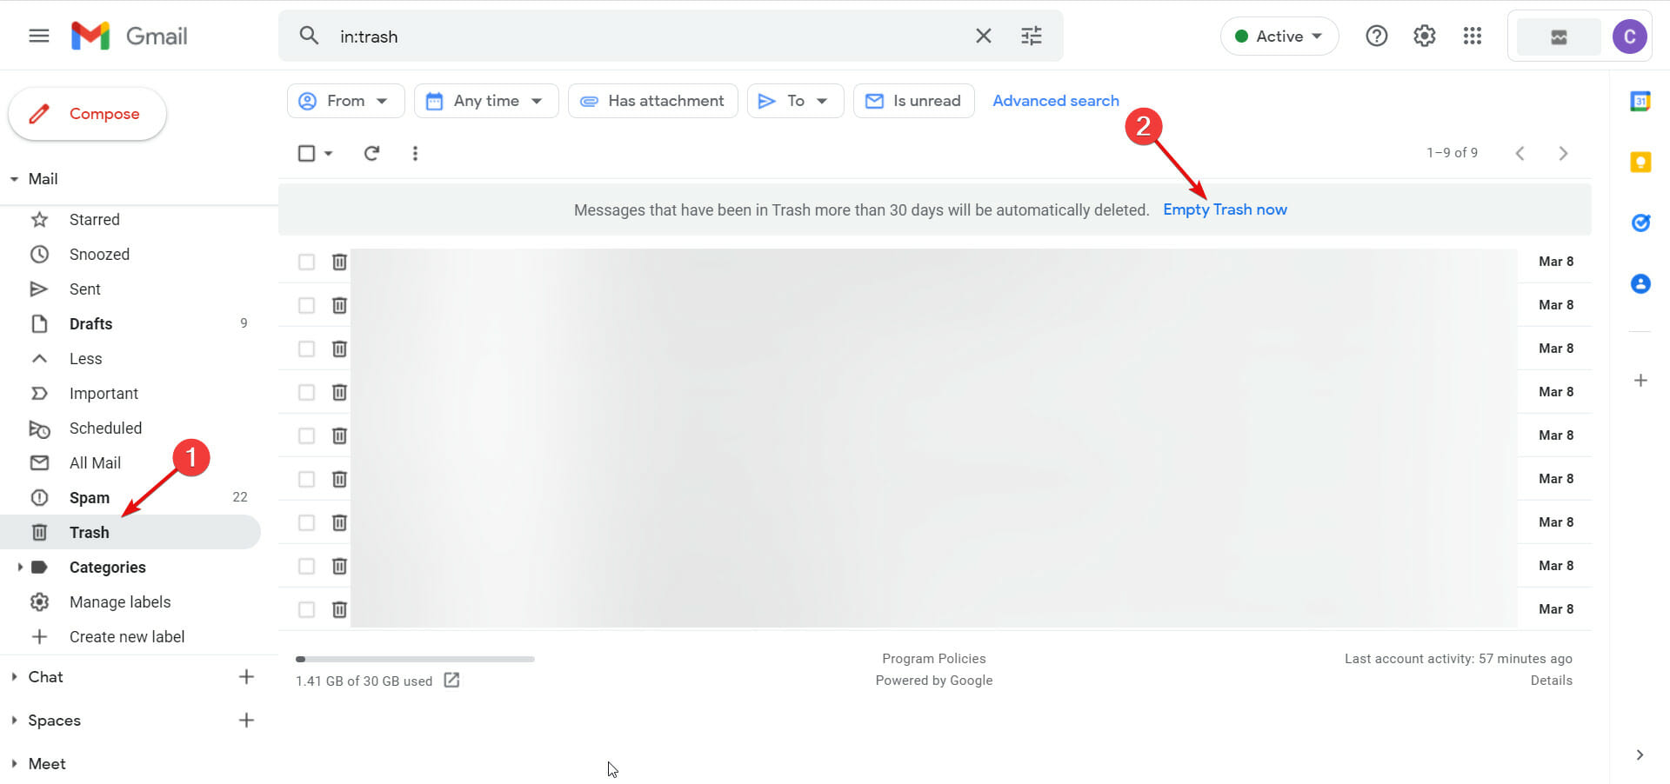This screenshot has height=784, width=1670.
Task: Select the seventh message checkbox
Action: (306, 522)
